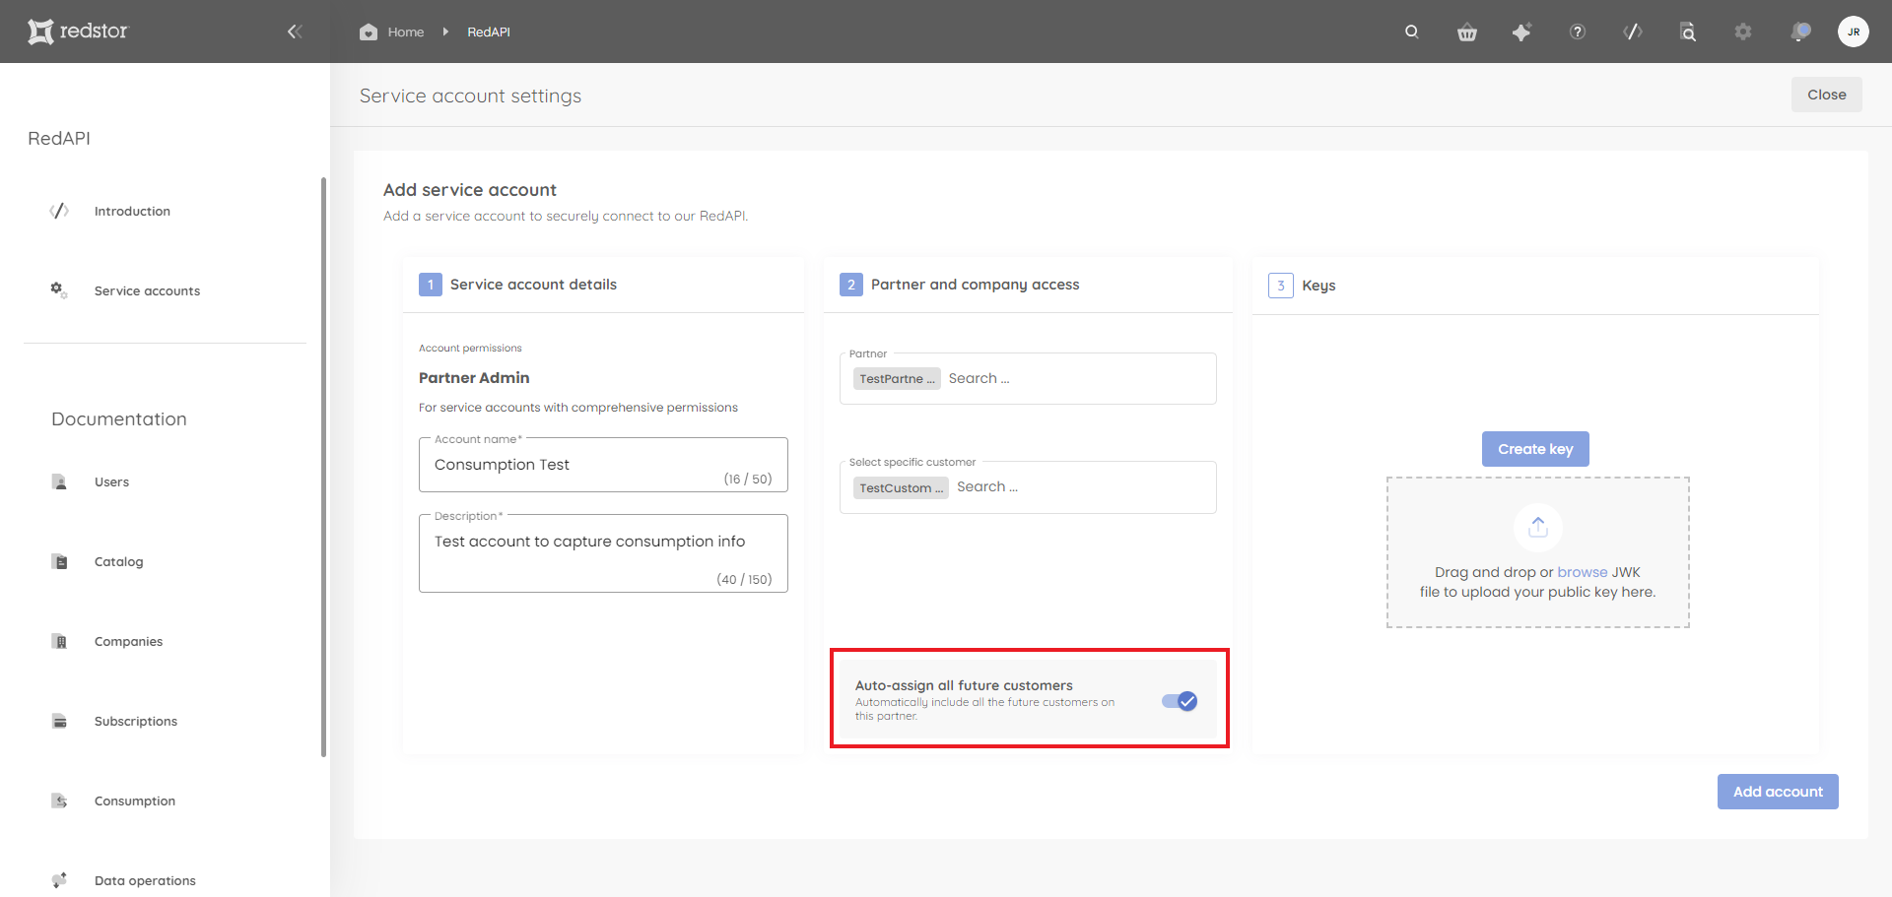Open Consumption documentation page
The width and height of the screenshot is (1892, 897).
click(135, 801)
